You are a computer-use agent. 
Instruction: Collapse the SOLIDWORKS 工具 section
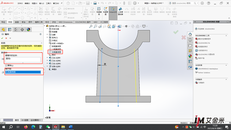(226, 36)
